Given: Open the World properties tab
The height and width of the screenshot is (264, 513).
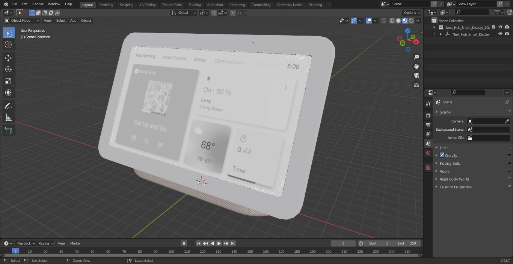Looking at the screenshot, I should tap(428, 153).
